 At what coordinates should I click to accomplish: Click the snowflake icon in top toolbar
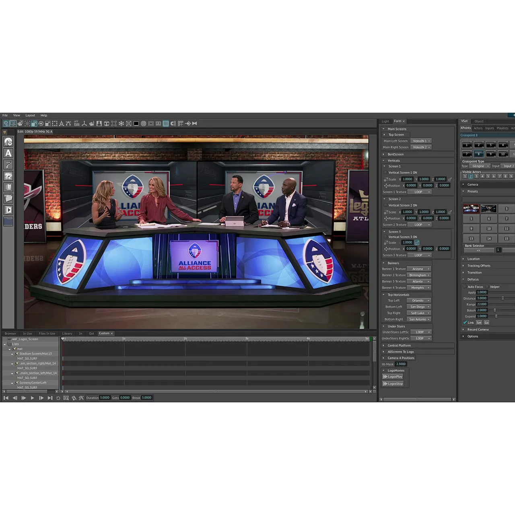coord(121,124)
